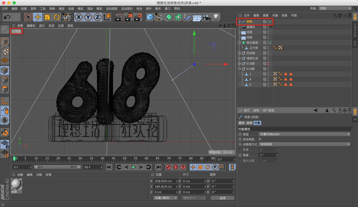Viewport: 358px width, 207px height.
Task: Toggle Z axis lock
Action: 98,17
